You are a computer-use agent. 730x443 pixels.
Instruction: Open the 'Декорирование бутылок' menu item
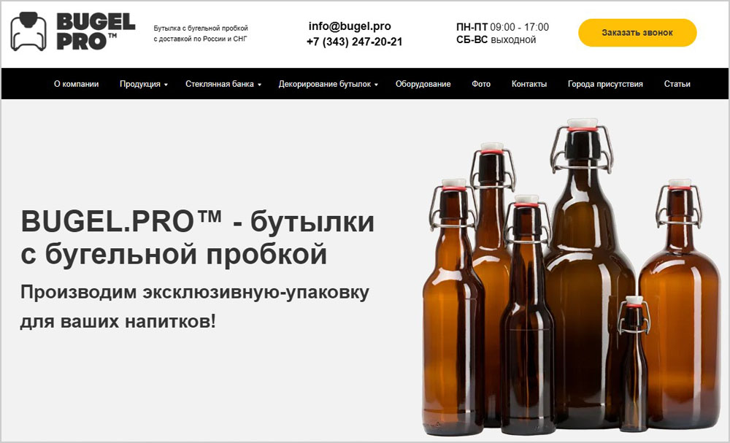[x=325, y=84]
